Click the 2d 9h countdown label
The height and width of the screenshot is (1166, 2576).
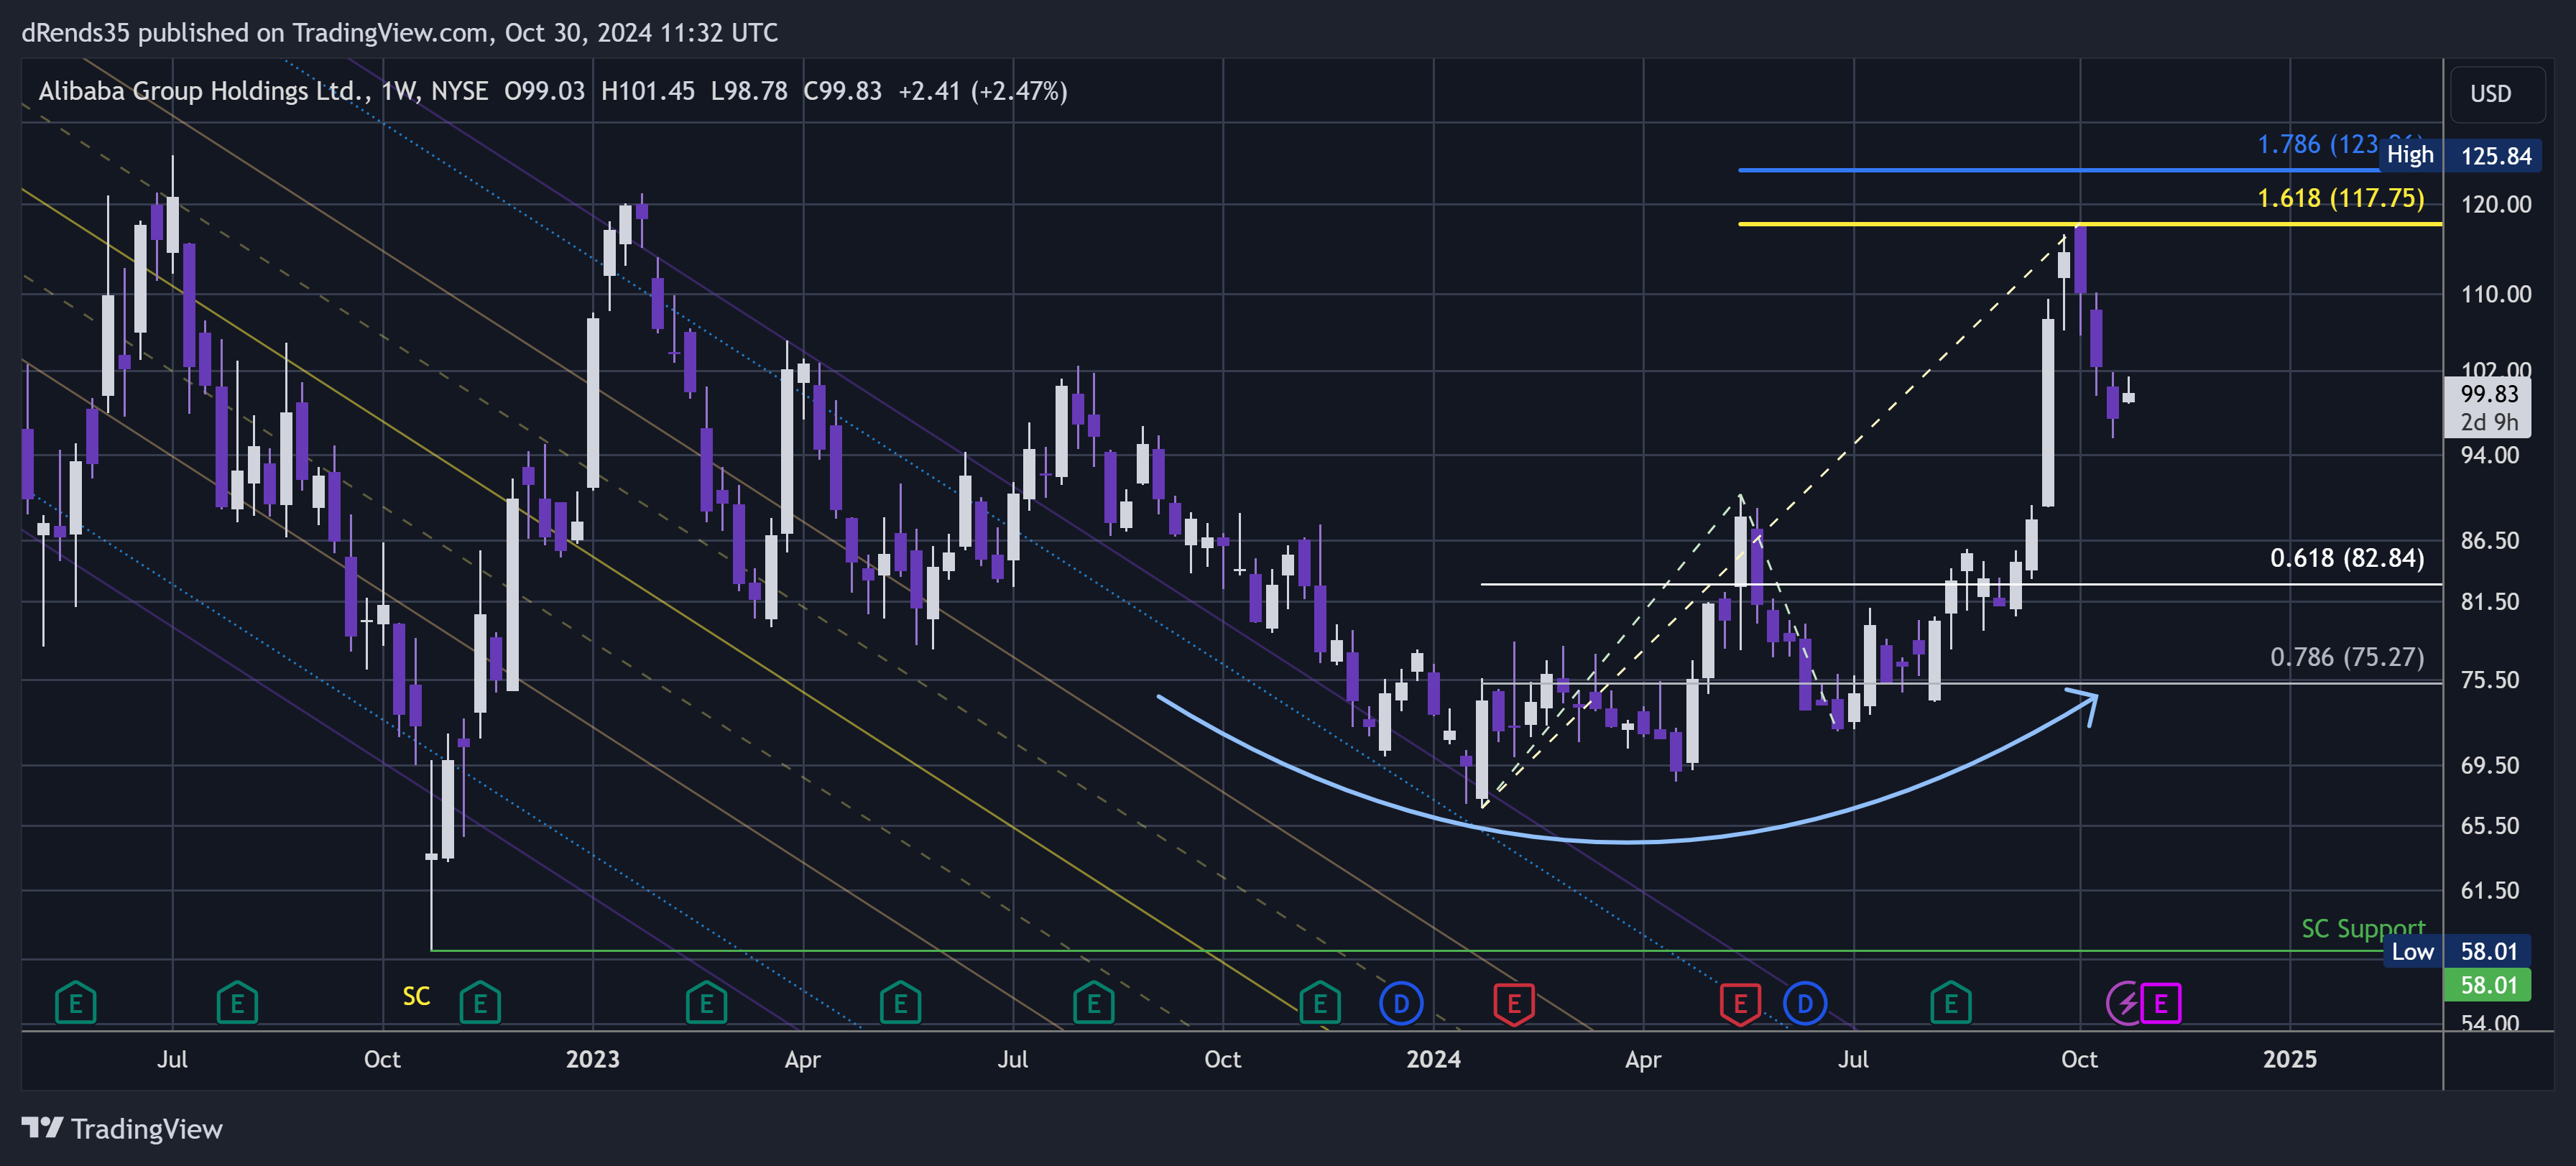pyautogui.click(x=2488, y=422)
